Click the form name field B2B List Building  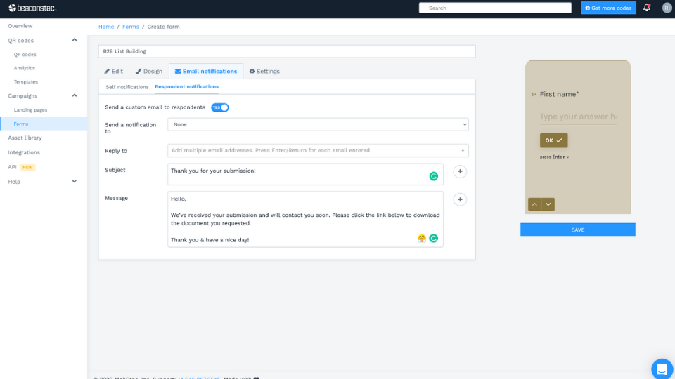point(287,51)
